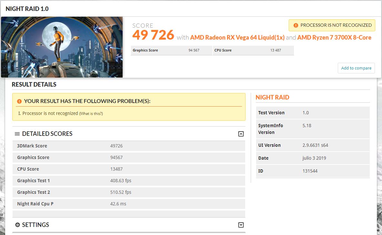Click the orange 'NIGHT RAID' panel heading
The image size is (382, 235).
click(x=272, y=98)
